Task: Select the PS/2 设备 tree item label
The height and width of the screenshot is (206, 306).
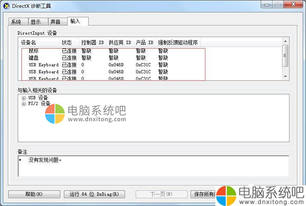Action: [x=39, y=103]
